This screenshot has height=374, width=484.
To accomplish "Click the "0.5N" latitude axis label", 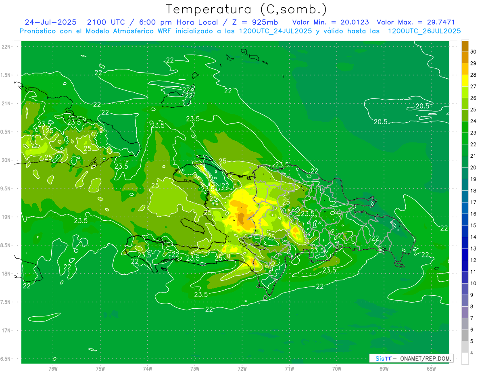I will coord(6,132).
